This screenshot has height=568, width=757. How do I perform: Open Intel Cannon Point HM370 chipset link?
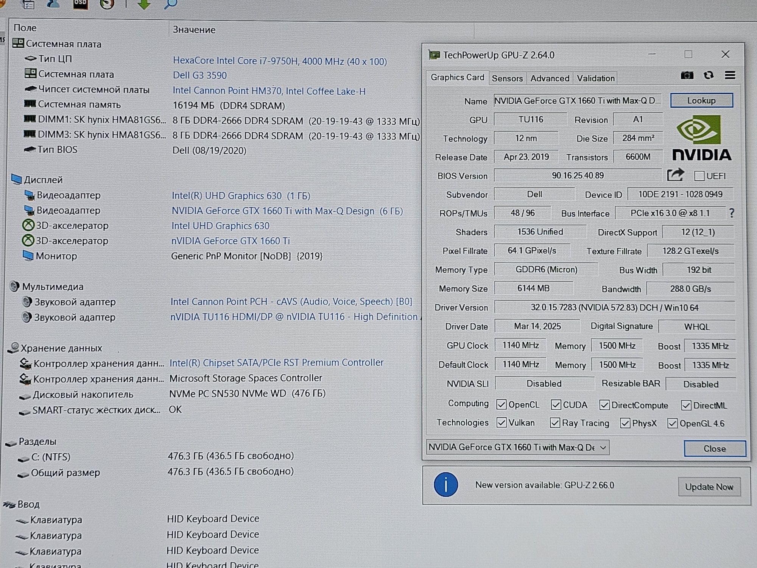click(269, 91)
